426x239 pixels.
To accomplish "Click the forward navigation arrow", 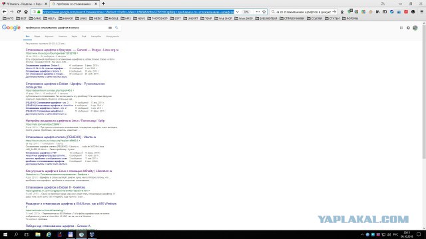I will click(12, 12).
